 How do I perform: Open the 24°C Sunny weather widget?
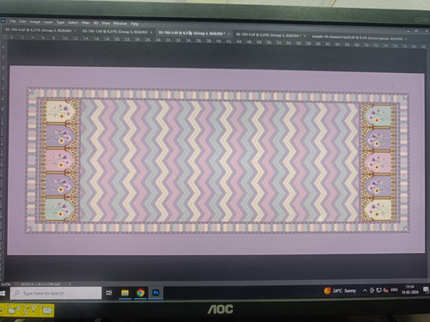pos(340,291)
